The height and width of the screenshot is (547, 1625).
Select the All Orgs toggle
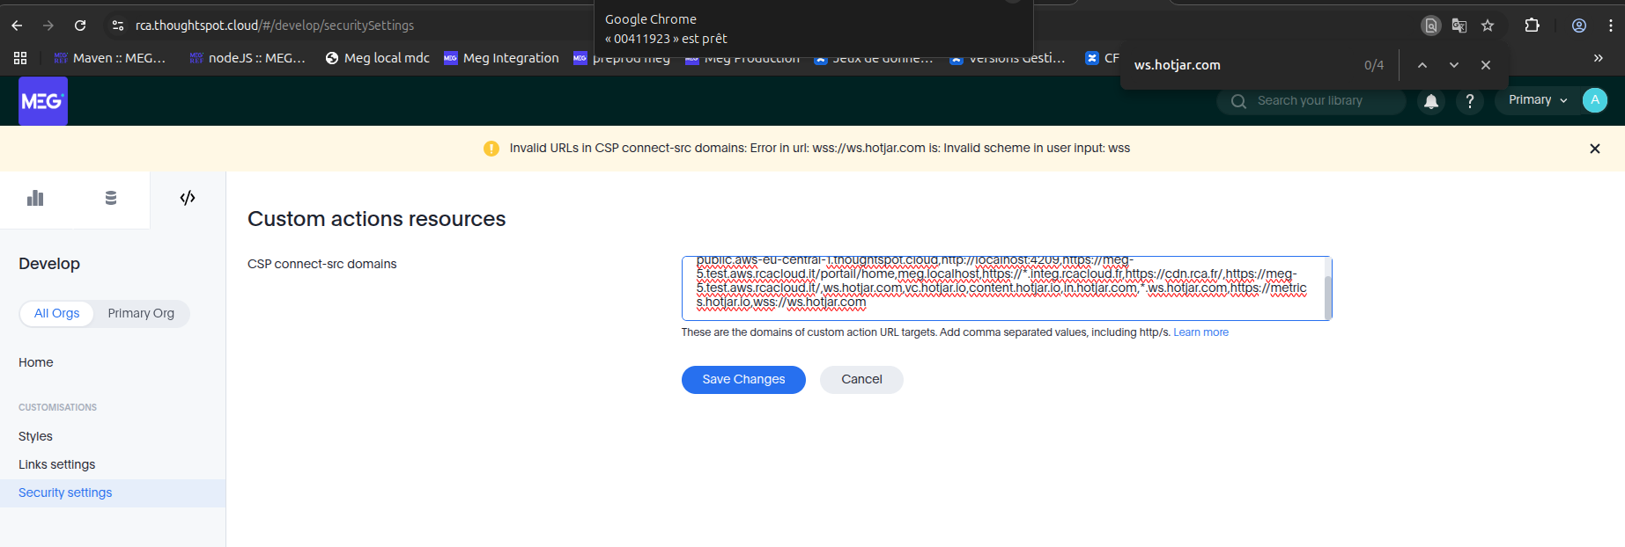click(56, 313)
